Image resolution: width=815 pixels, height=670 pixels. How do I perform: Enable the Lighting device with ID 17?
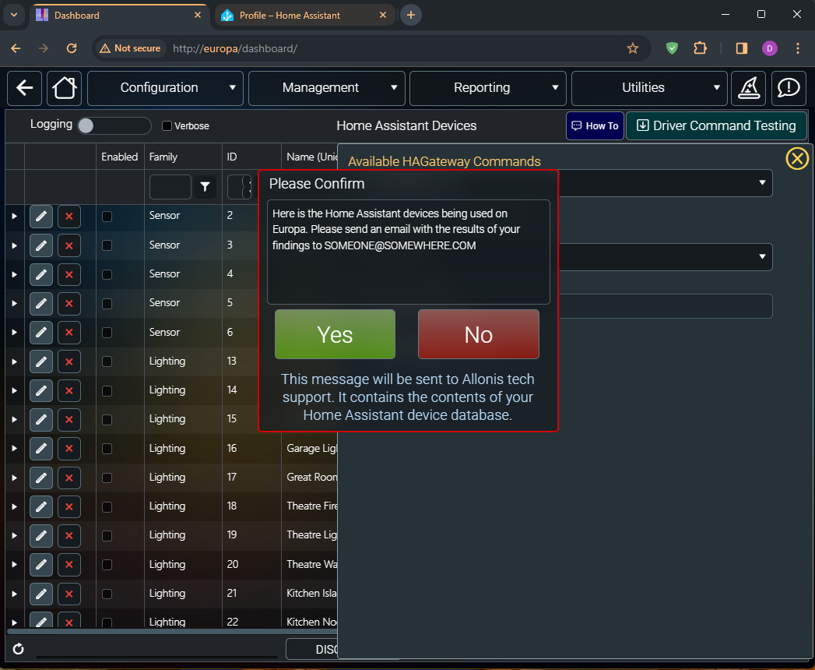(107, 478)
